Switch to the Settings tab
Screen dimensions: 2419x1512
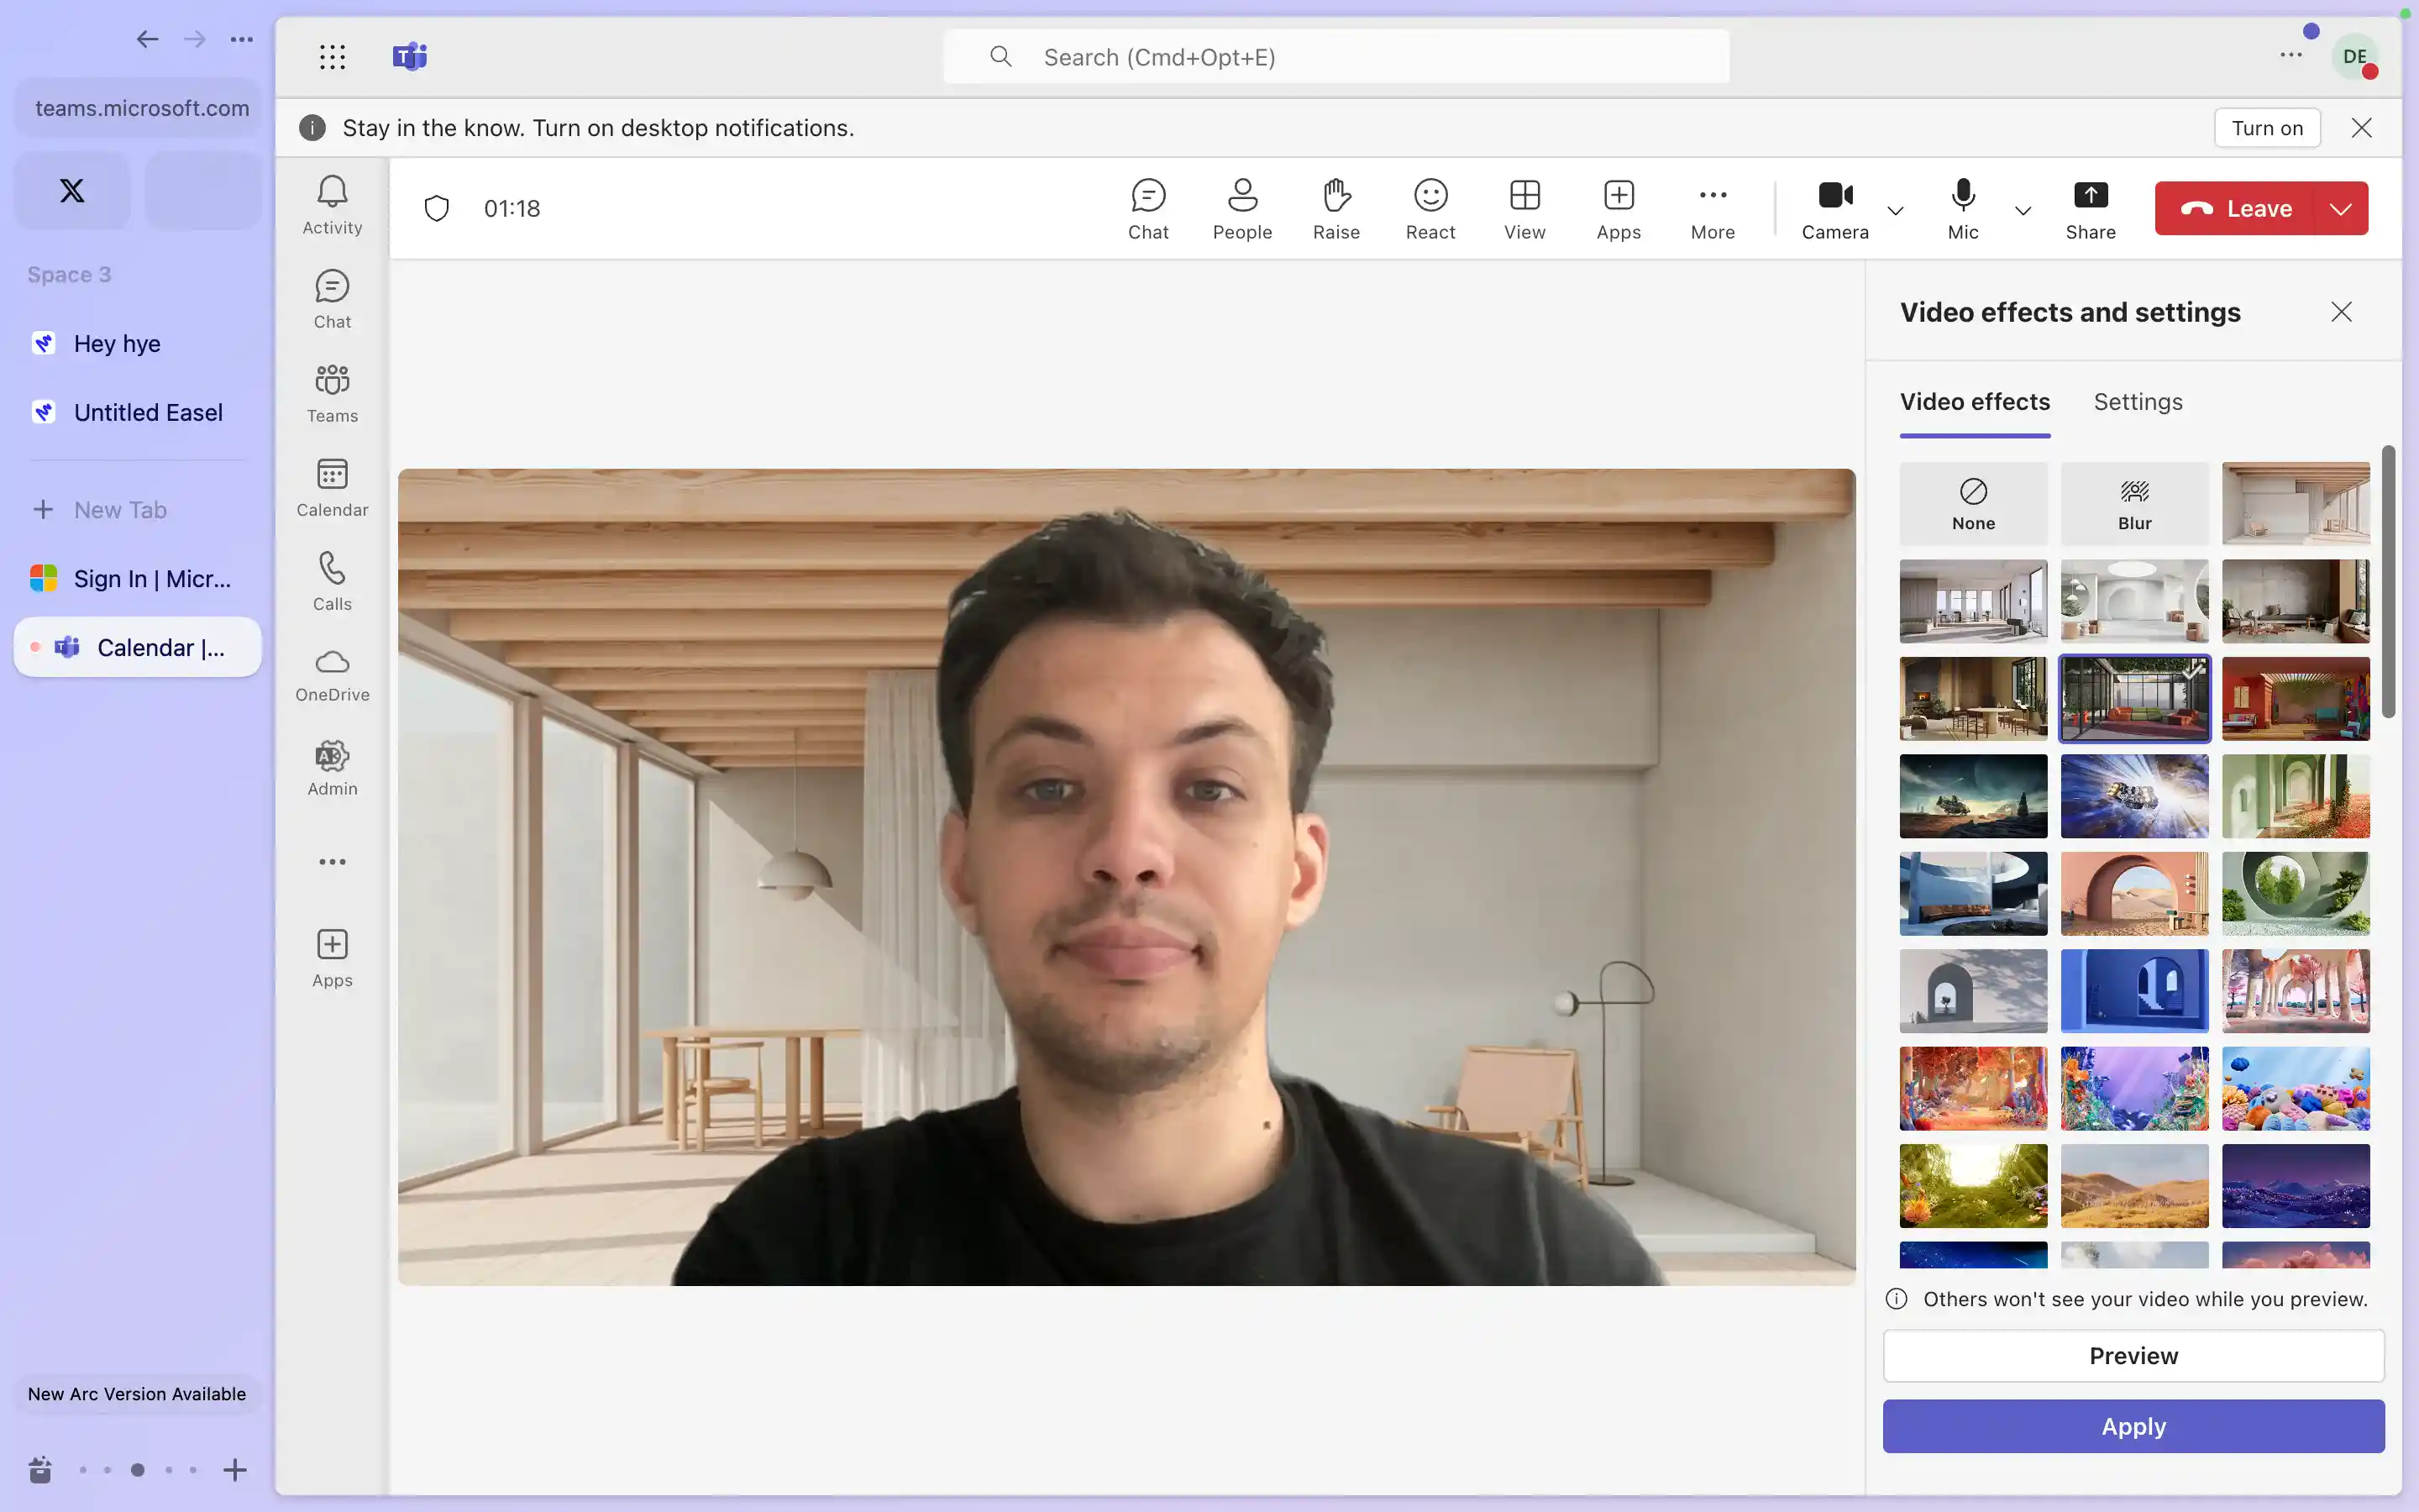(x=2138, y=401)
